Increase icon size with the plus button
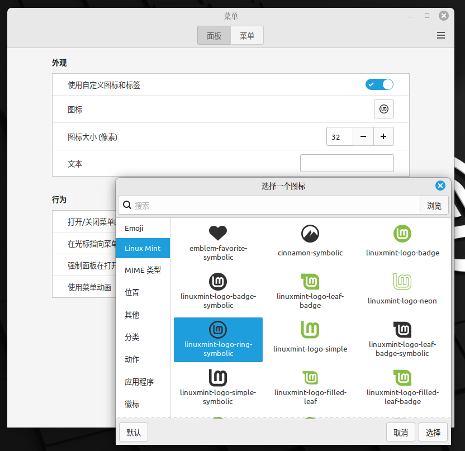The height and width of the screenshot is (451, 465). [383, 136]
